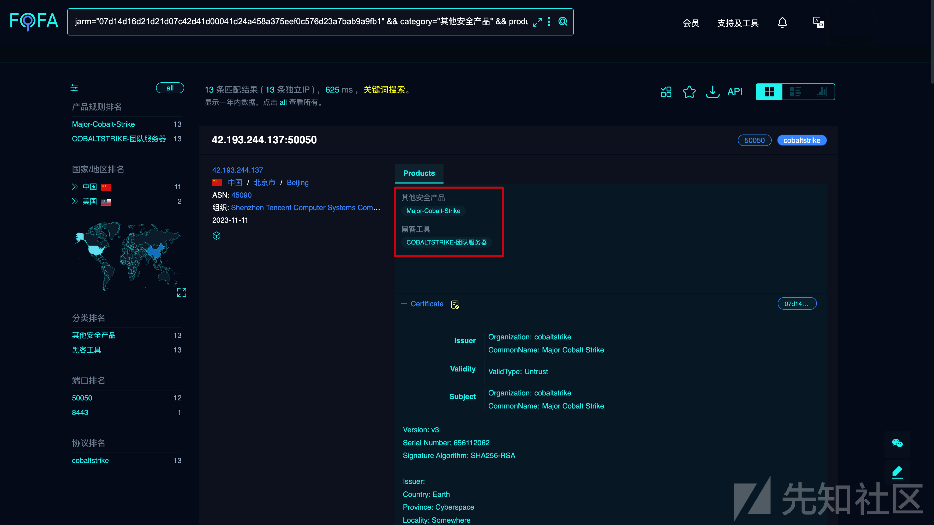Open result 42.193.244.137:50050 heading
The image size is (934, 525).
click(264, 140)
